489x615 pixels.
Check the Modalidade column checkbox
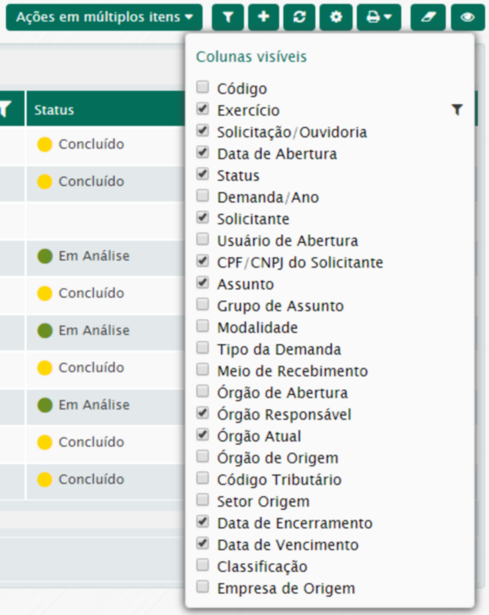tap(203, 326)
